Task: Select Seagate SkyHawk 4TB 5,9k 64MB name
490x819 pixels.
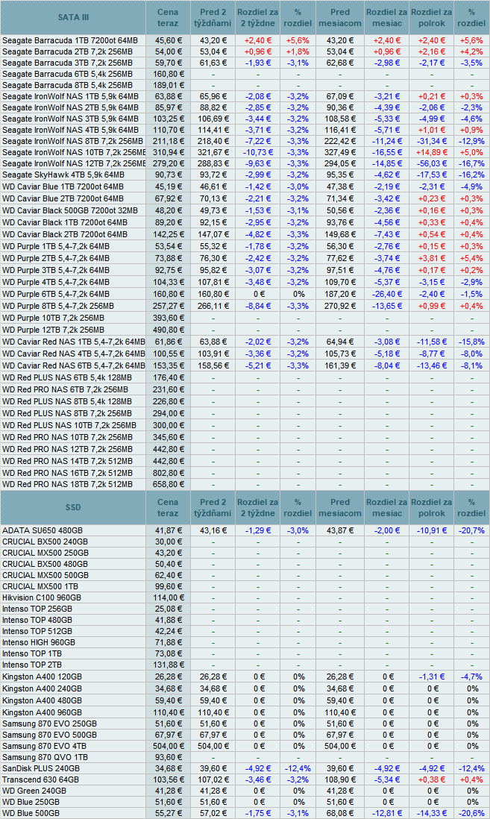Action: [63, 175]
